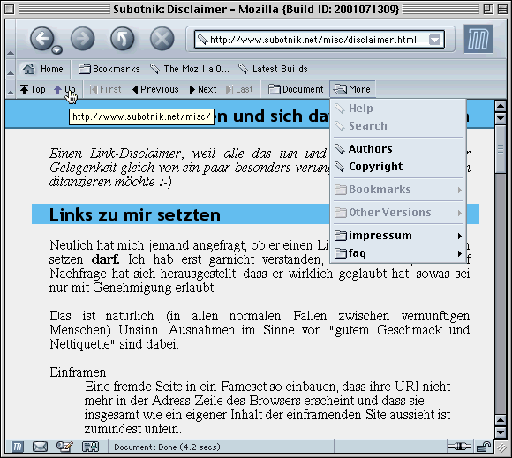Select Search in the More menu
Viewport: 512px width, 458px height.
click(398, 126)
